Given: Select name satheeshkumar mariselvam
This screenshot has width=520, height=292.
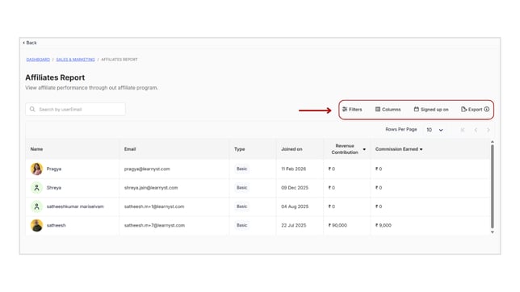Looking at the screenshot, I should 75,206.
